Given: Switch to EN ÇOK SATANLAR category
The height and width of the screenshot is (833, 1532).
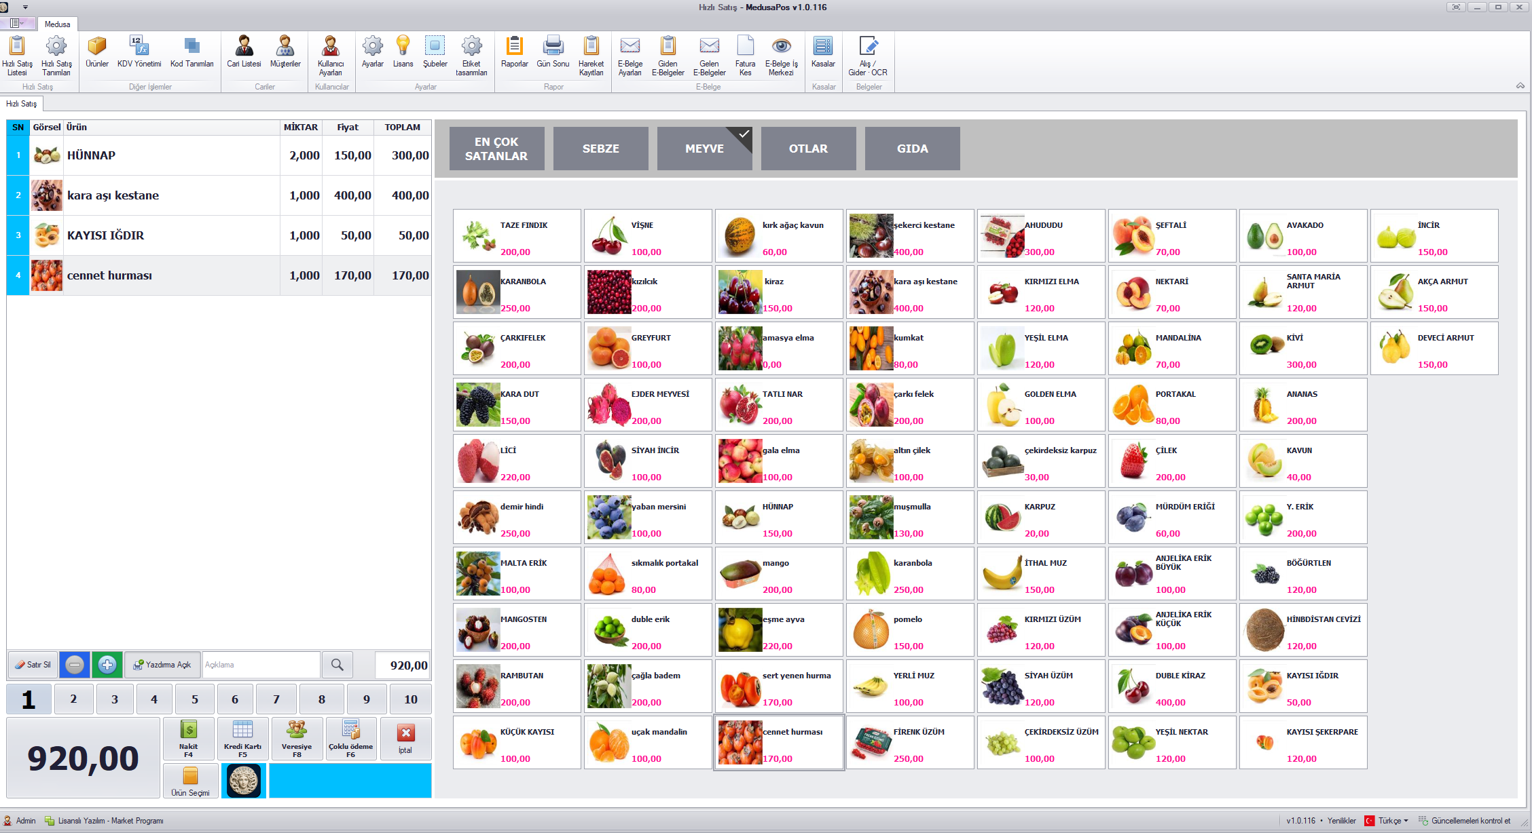Looking at the screenshot, I should 497,149.
